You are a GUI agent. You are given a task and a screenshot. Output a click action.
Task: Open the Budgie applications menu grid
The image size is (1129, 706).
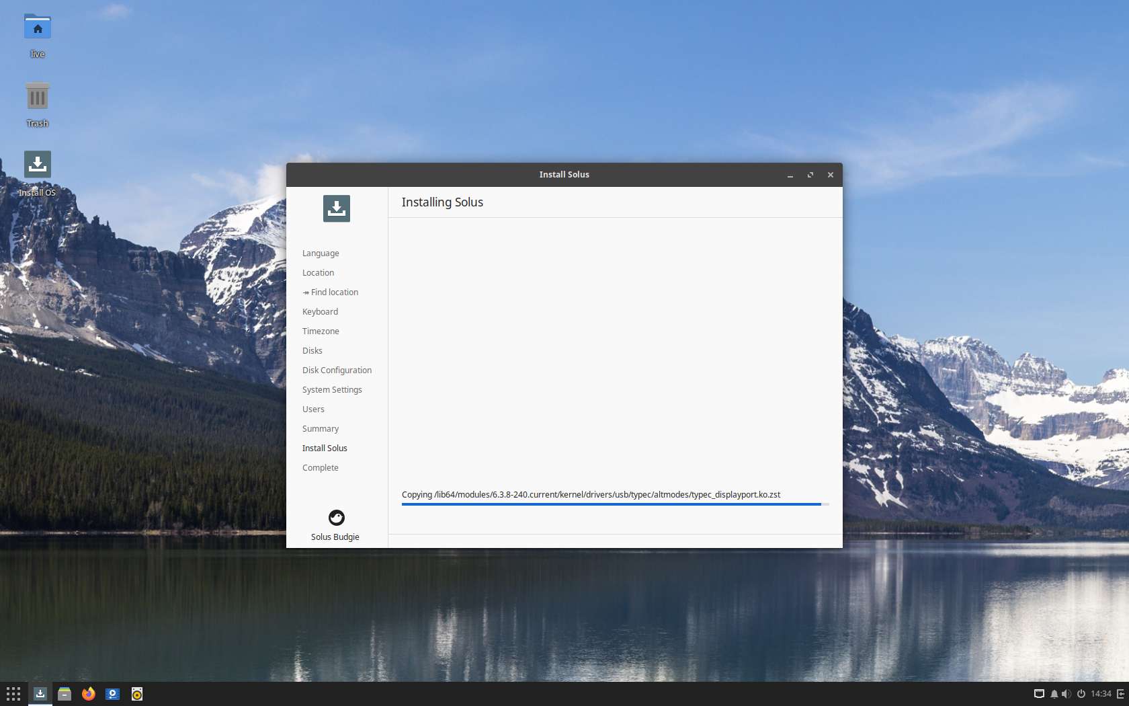click(13, 694)
